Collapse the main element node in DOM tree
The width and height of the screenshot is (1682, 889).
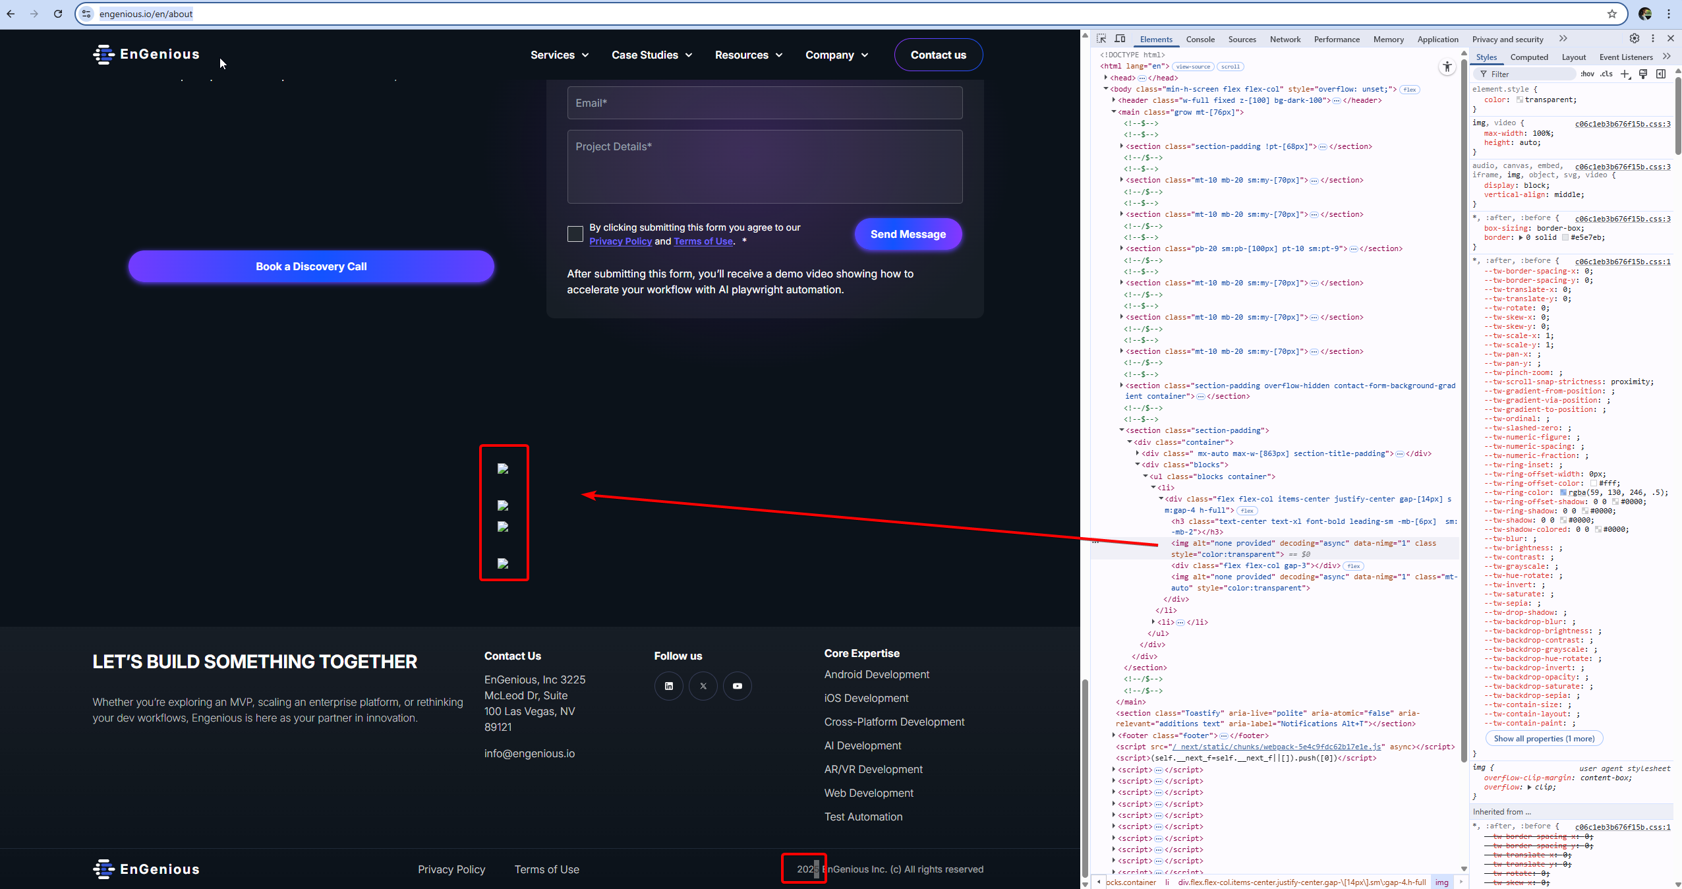(x=1114, y=112)
